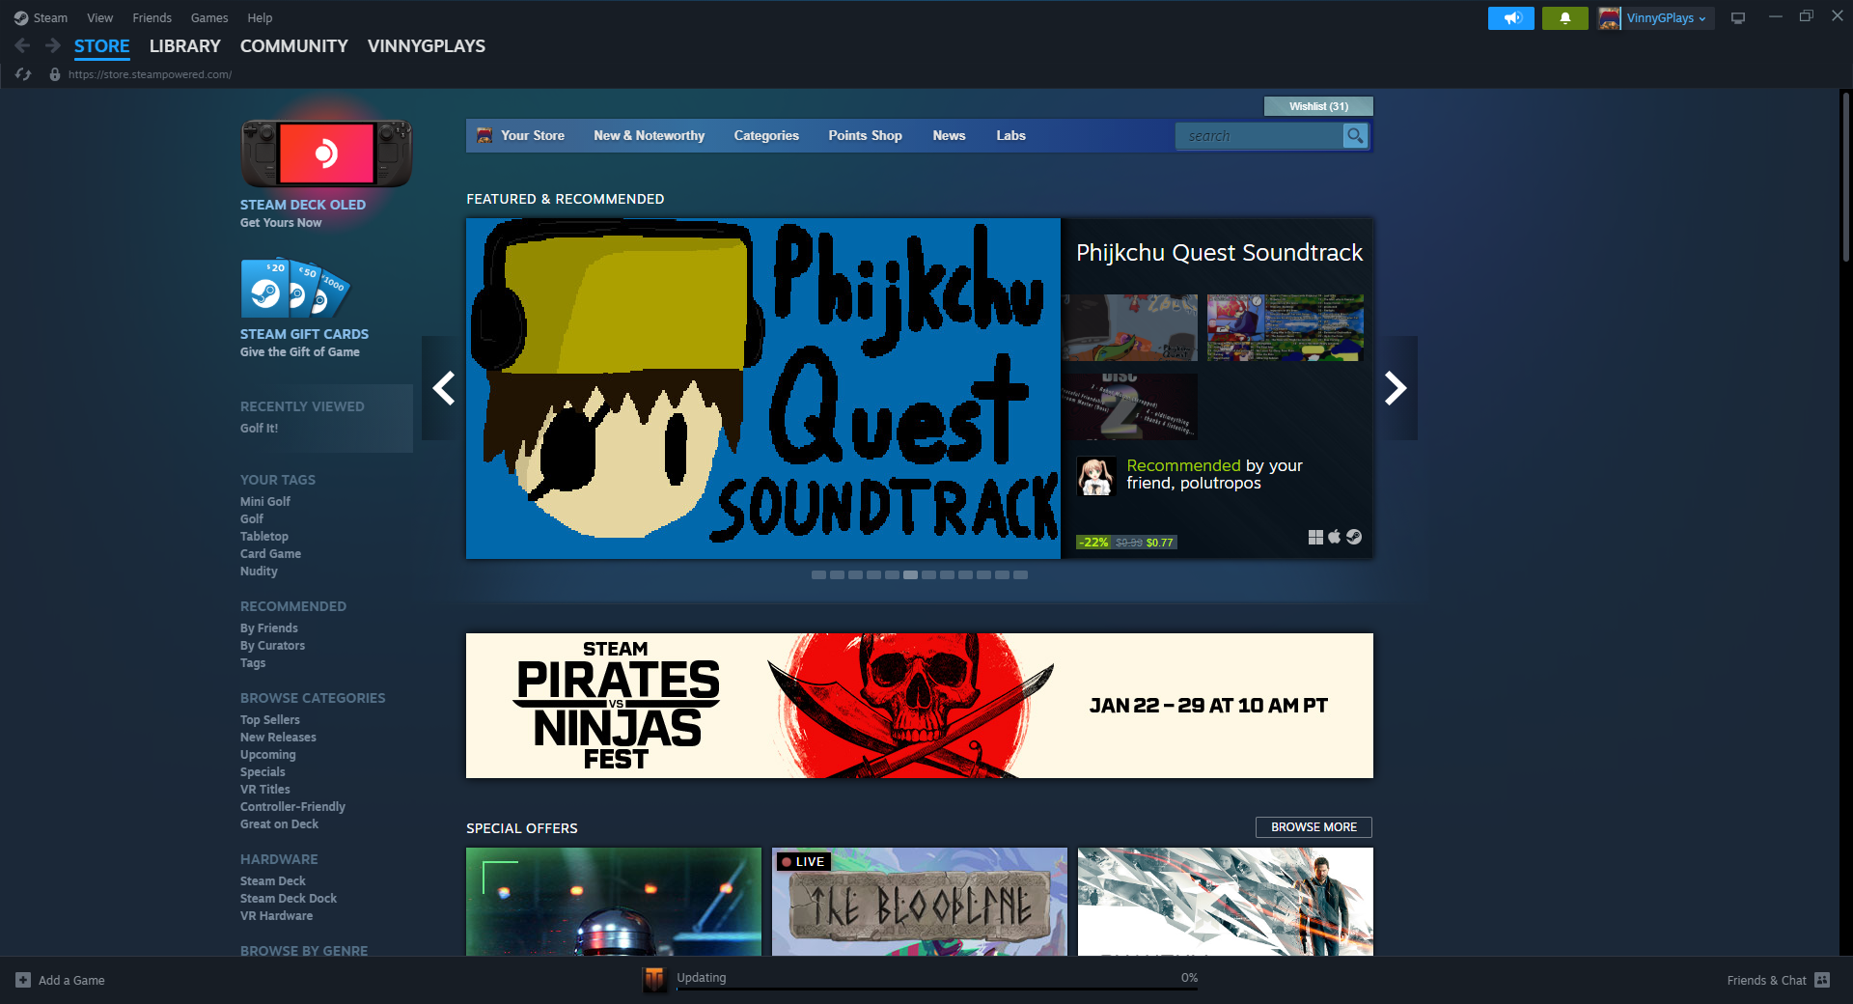Click the Add a Game plus icon
Viewport: 1853px width, 1004px height.
[23, 980]
